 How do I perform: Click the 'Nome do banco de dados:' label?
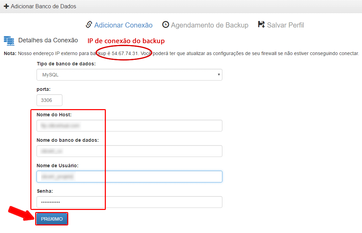coord(68,140)
